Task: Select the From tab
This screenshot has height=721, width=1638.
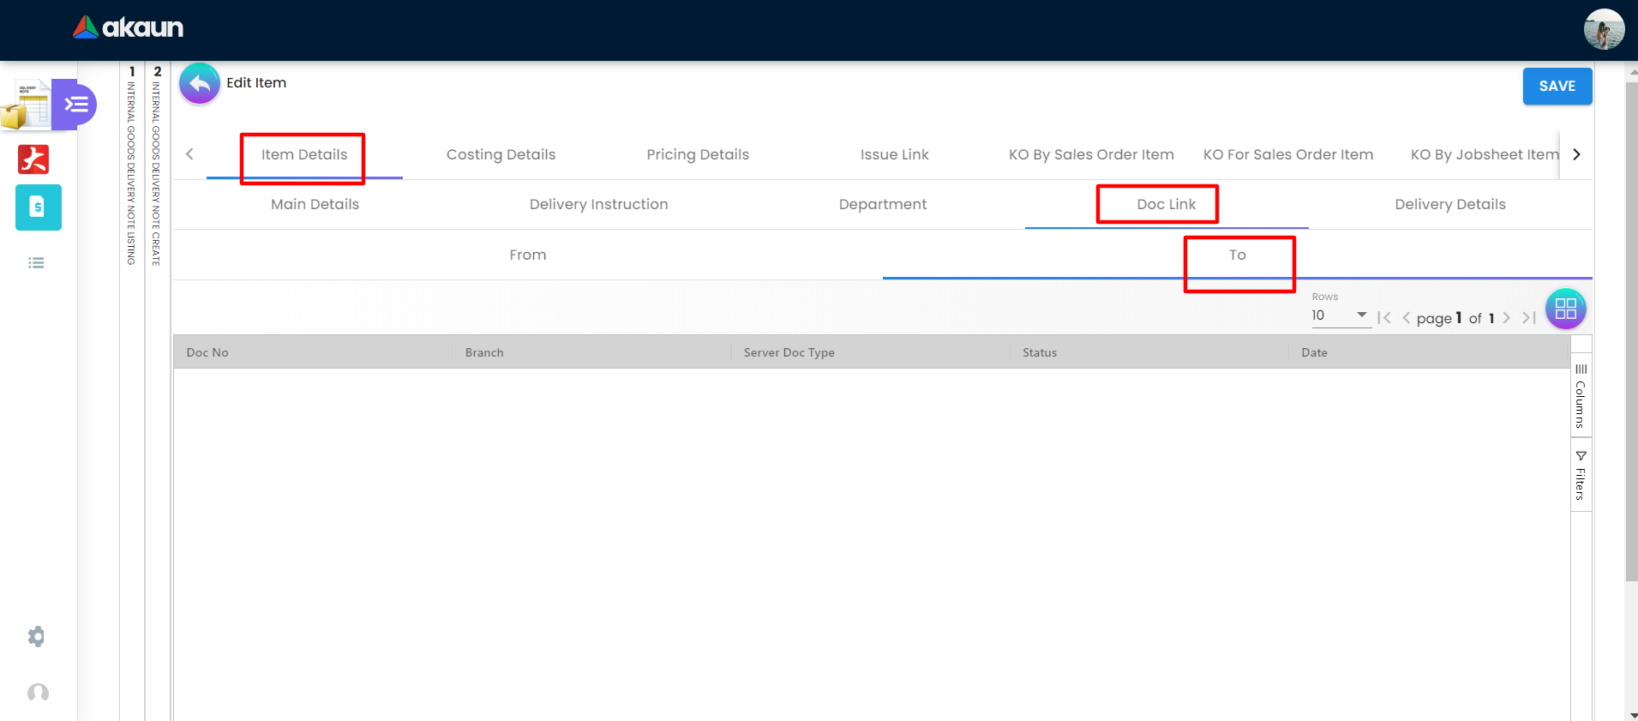Action: pyautogui.click(x=527, y=255)
